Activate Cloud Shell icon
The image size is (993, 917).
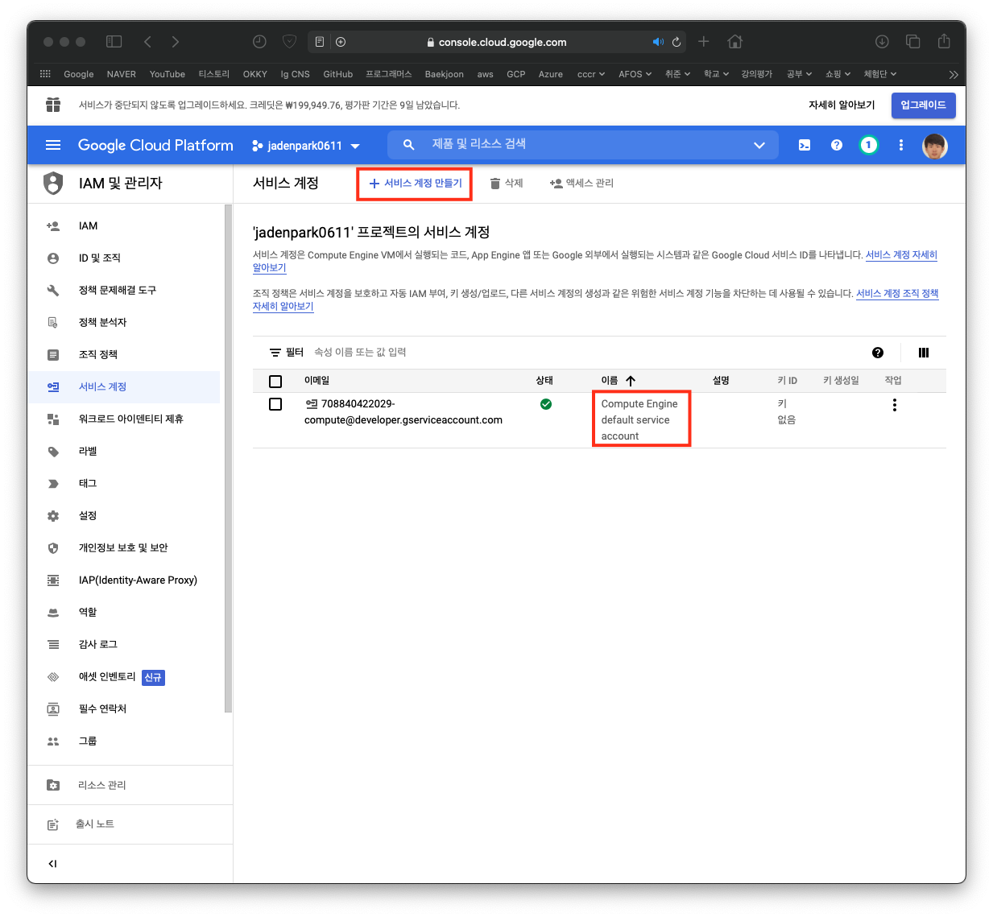pos(805,145)
